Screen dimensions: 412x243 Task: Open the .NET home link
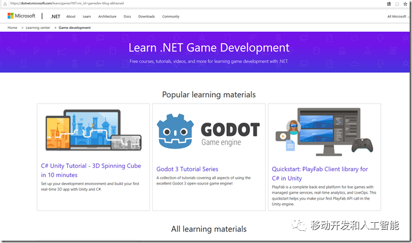pyautogui.click(x=56, y=16)
